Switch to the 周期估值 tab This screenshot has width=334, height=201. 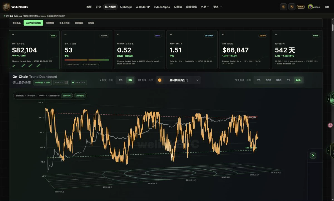[50, 23]
